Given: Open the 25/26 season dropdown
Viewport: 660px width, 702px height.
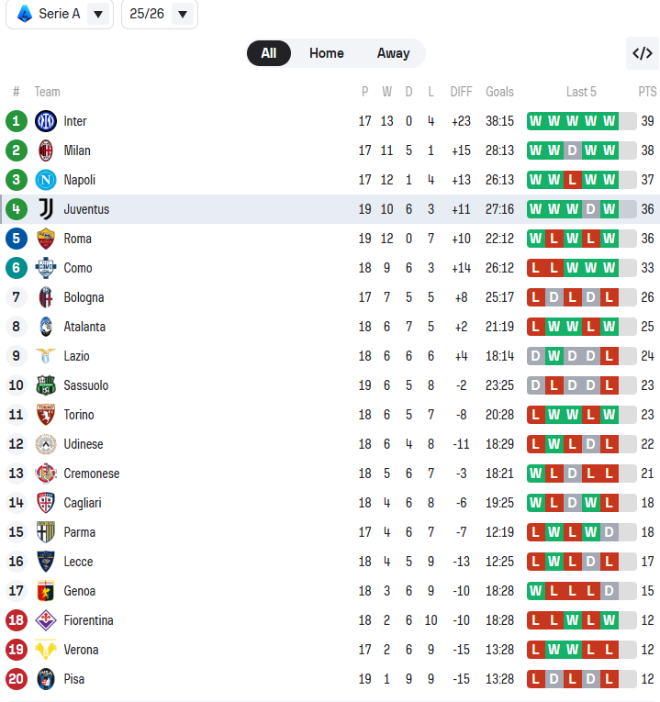Looking at the screenshot, I should (183, 14).
